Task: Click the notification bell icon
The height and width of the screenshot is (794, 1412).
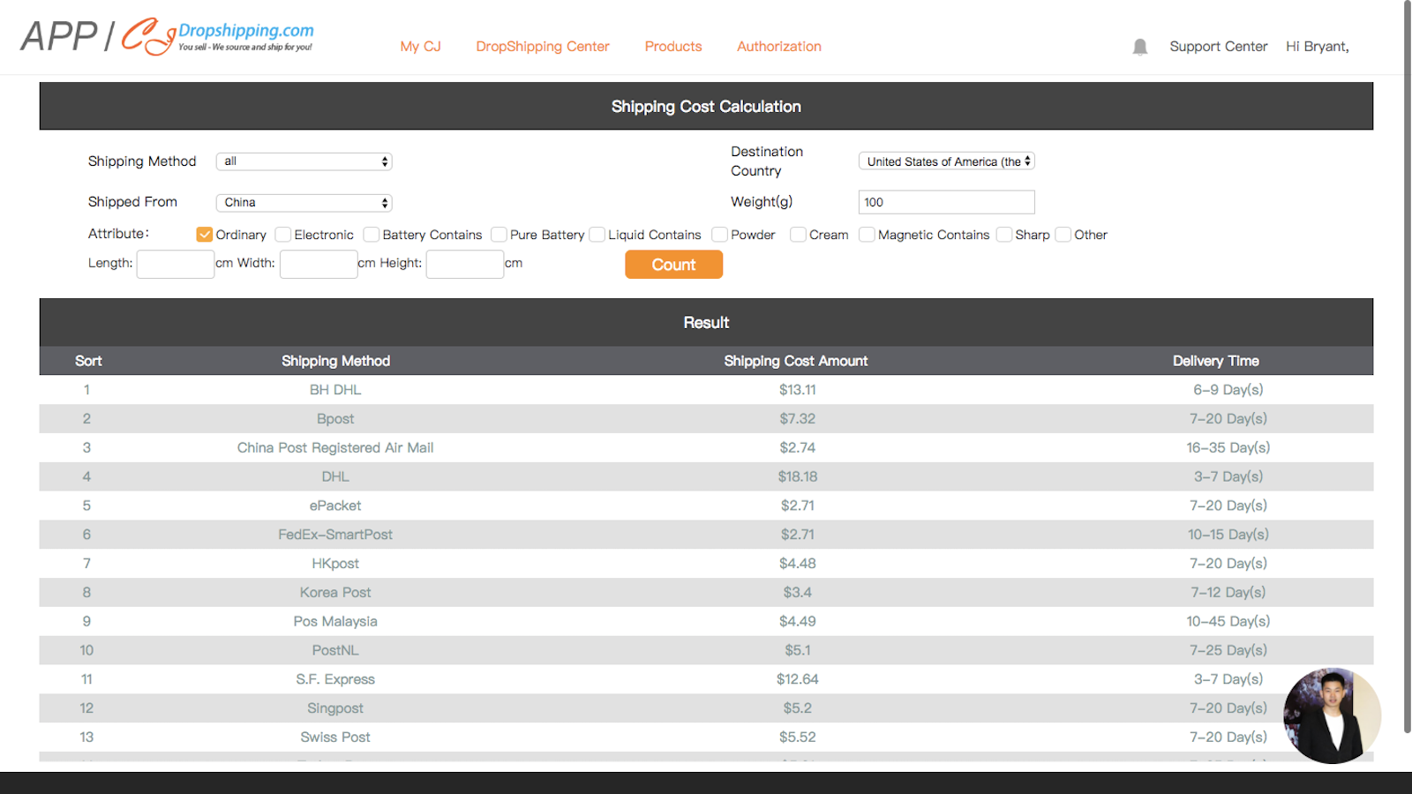Action: 1139,47
